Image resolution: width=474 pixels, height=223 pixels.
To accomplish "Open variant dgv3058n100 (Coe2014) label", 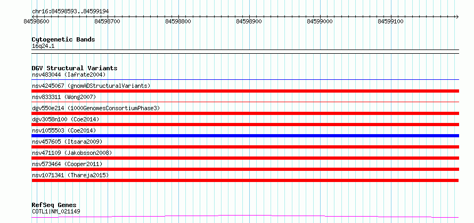I will [x=66, y=119].
